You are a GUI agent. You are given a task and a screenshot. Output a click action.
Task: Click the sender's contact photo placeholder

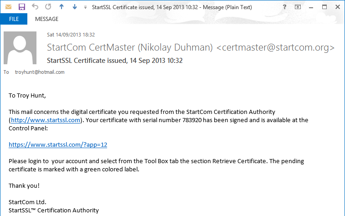(20, 48)
